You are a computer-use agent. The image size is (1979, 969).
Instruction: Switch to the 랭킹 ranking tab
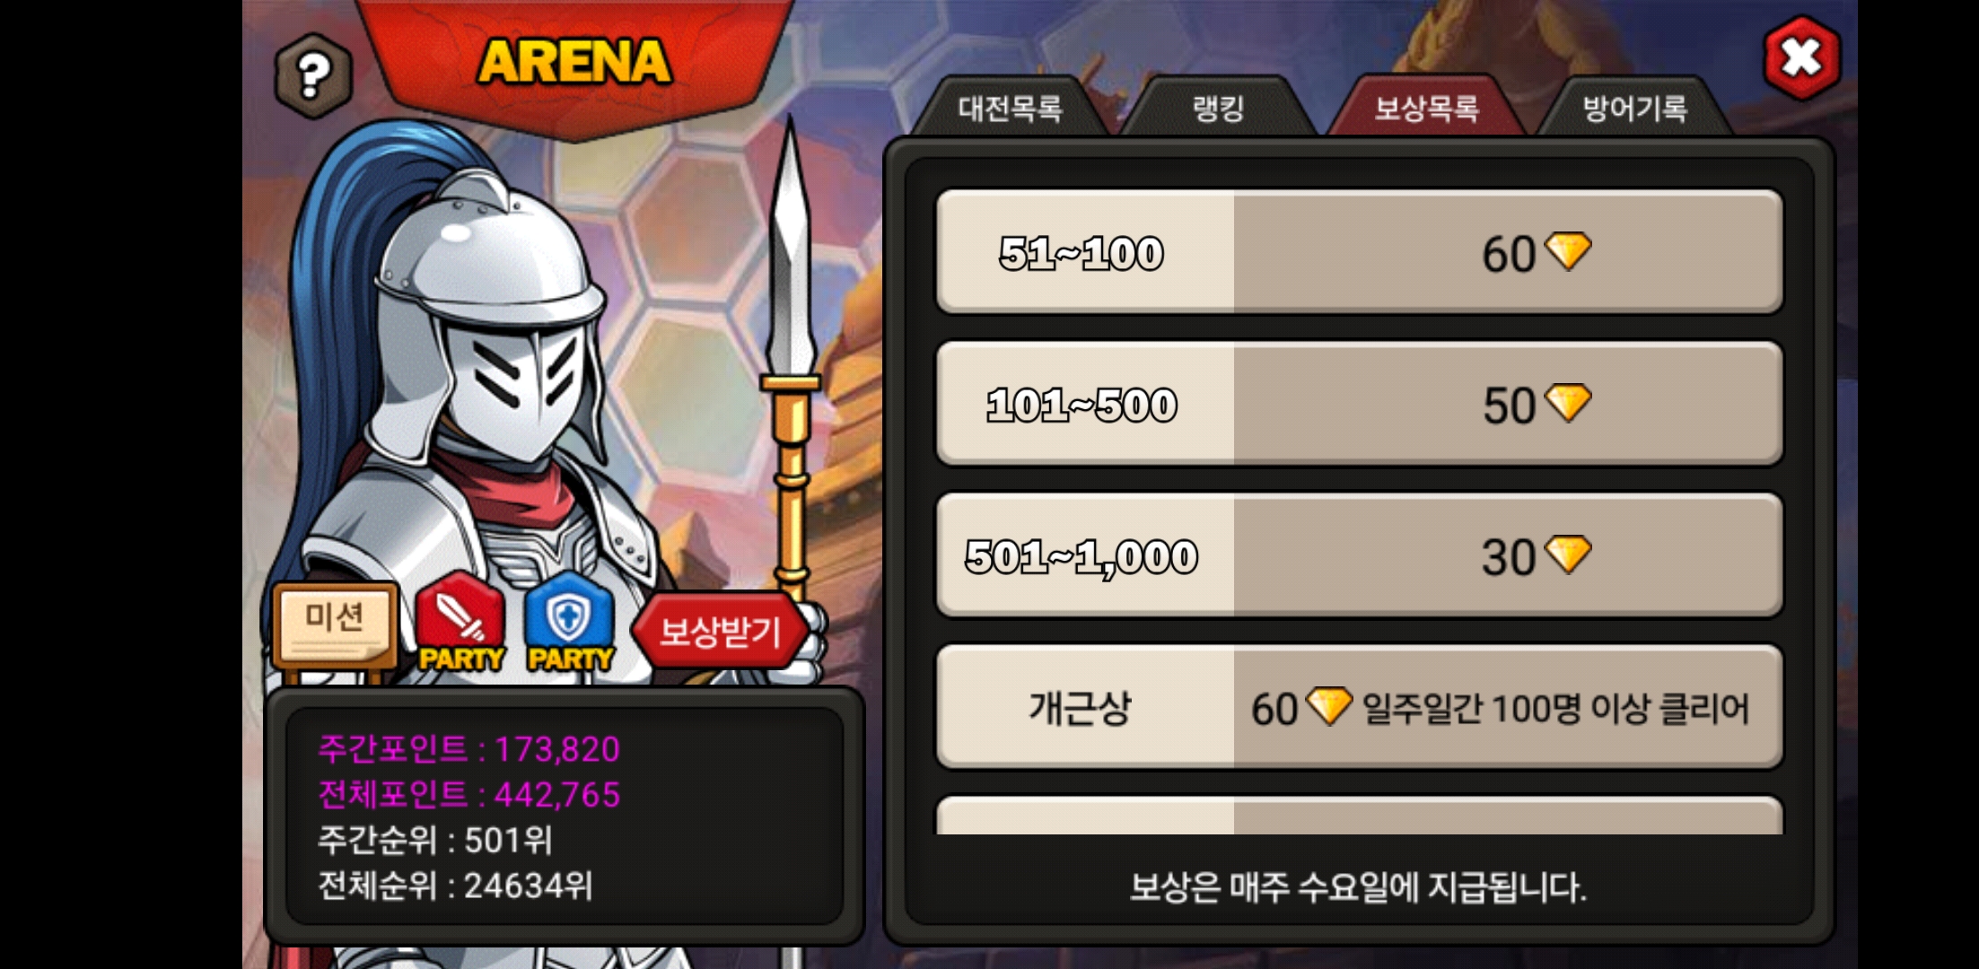(x=1218, y=109)
